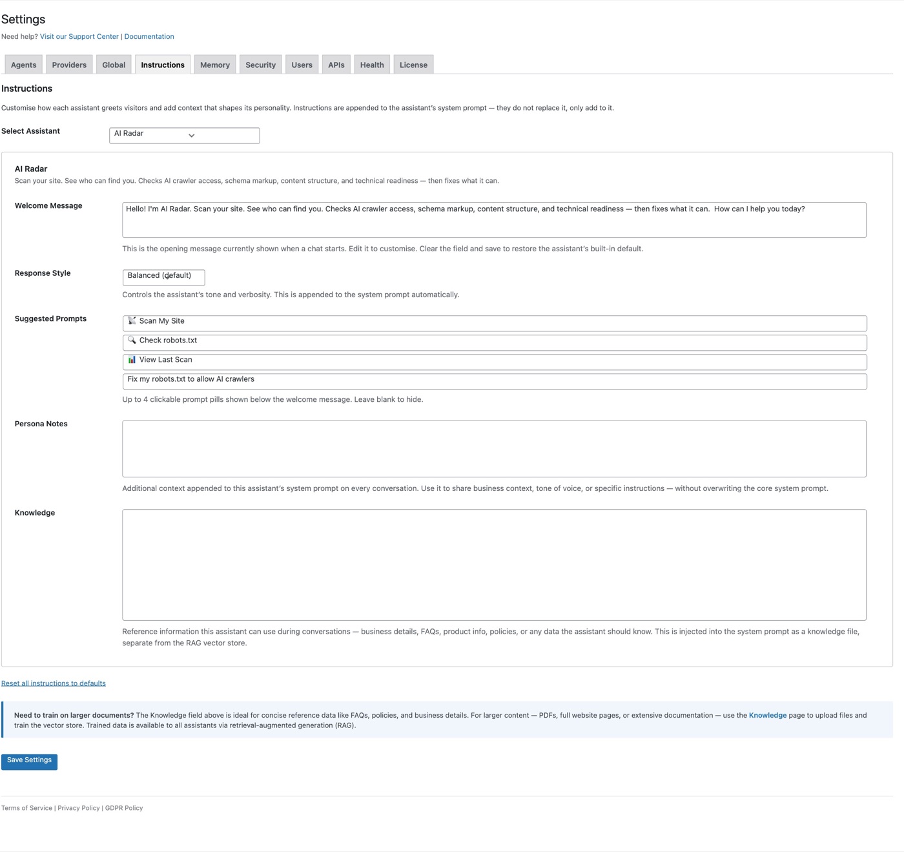Click inside the Persona Notes field

(x=494, y=448)
